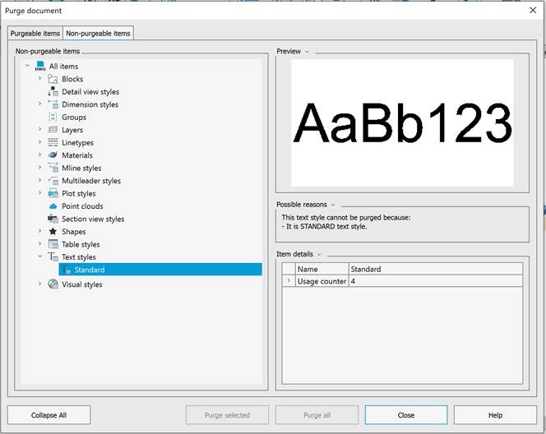This screenshot has width=546, height=434.
Task: Click the Dimension styles icon
Action: pyautogui.click(x=53, y=104)
